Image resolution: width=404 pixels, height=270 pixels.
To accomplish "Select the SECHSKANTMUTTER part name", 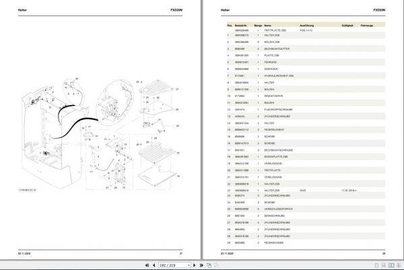I will point(277,48).
